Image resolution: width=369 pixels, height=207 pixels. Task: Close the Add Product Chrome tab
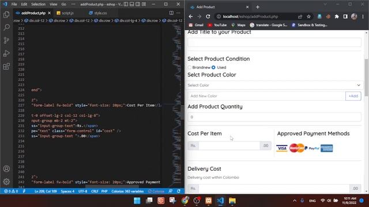(247, 7)
